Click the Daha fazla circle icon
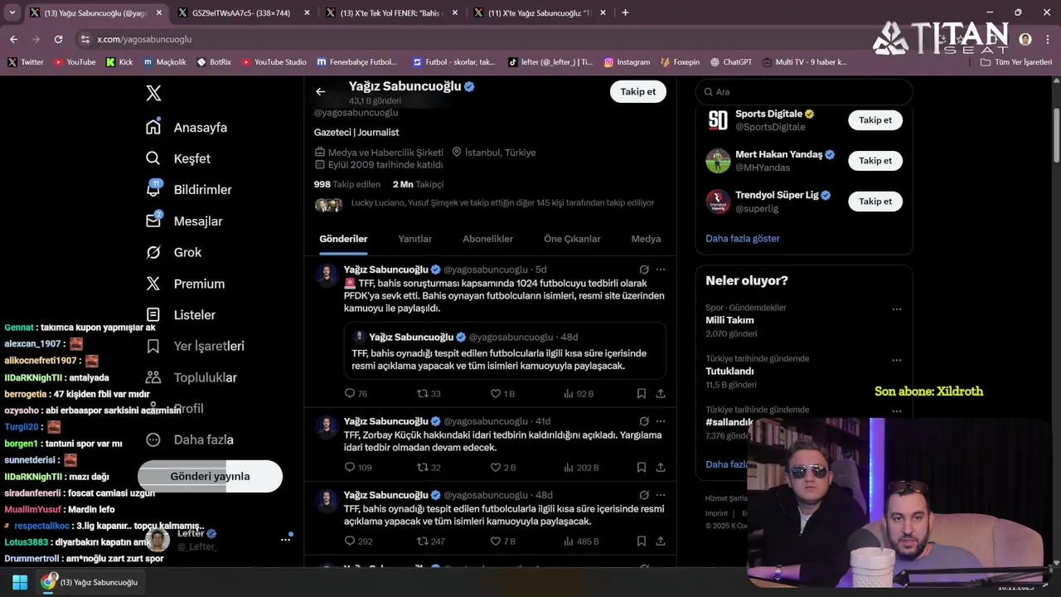The height and width of the screenshot is (597, 1061). coord(153,439)
